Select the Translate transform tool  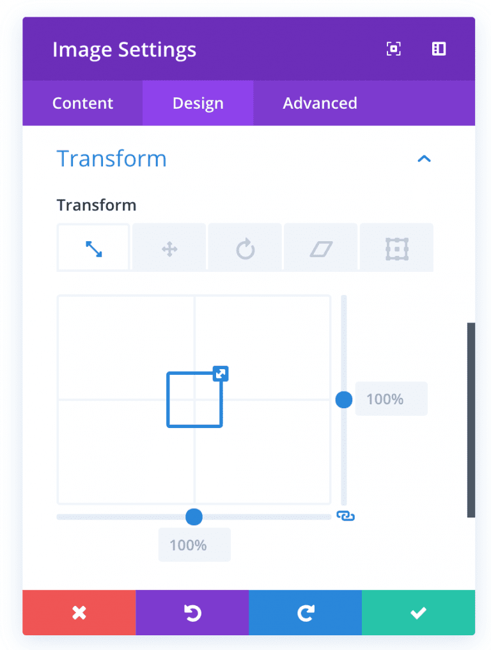(168, 247)
